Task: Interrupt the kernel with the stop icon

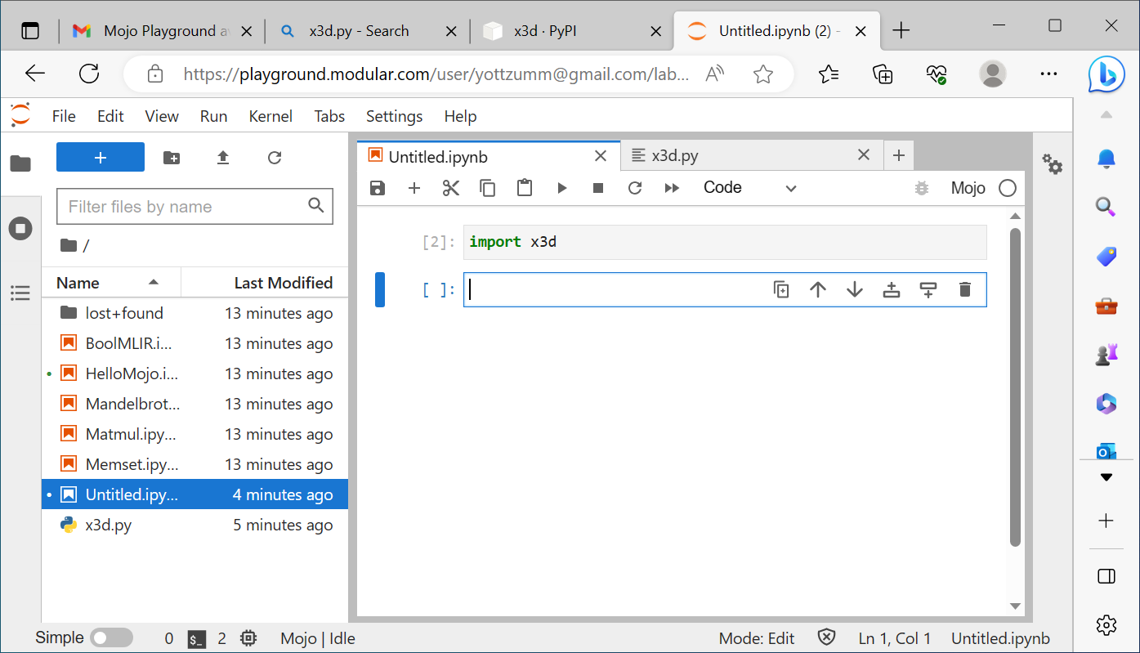Action: pos(598,188)
